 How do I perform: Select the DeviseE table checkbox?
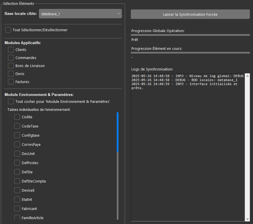(17, 190)
